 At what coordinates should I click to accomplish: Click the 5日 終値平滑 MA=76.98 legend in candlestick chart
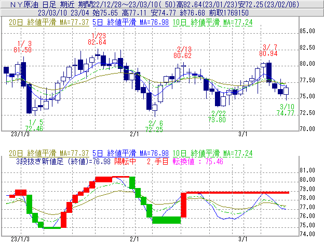point(131,22)
